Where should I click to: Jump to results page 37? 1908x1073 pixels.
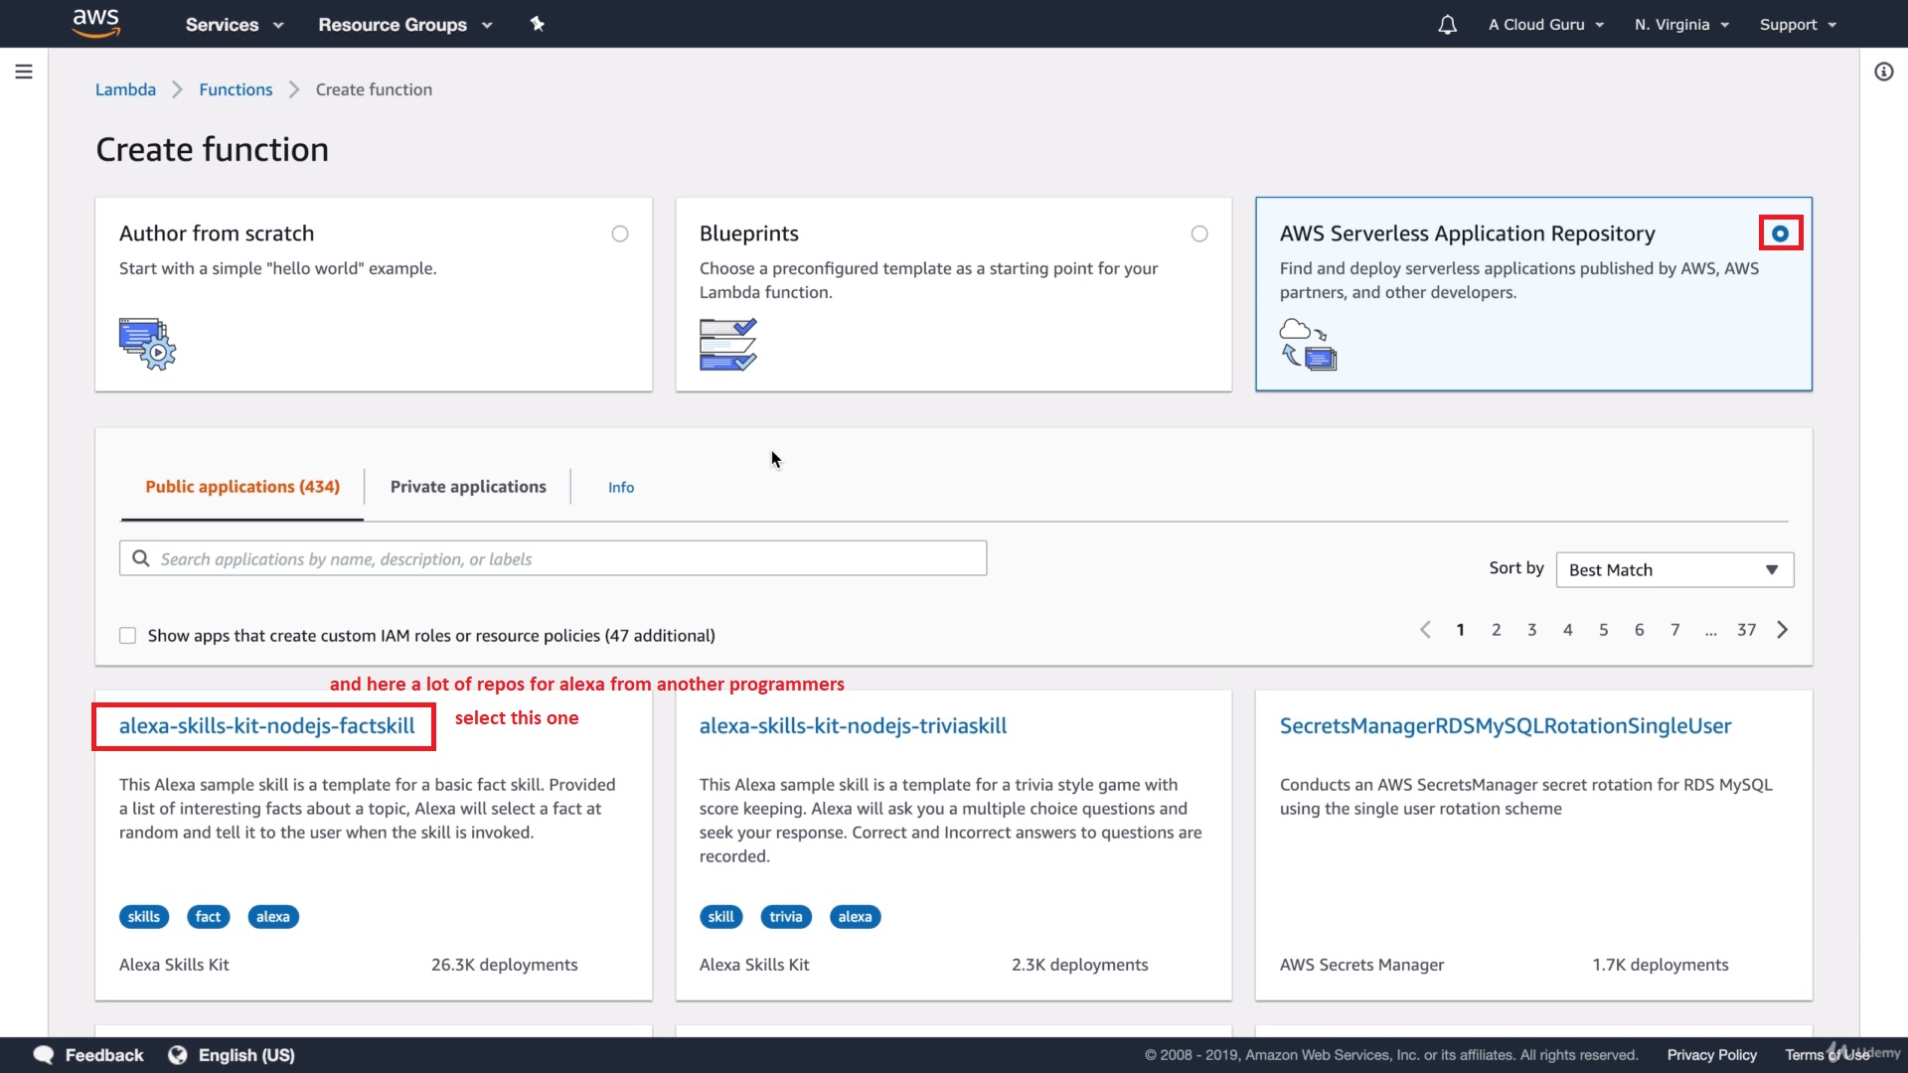click(x=1746, y=630)
